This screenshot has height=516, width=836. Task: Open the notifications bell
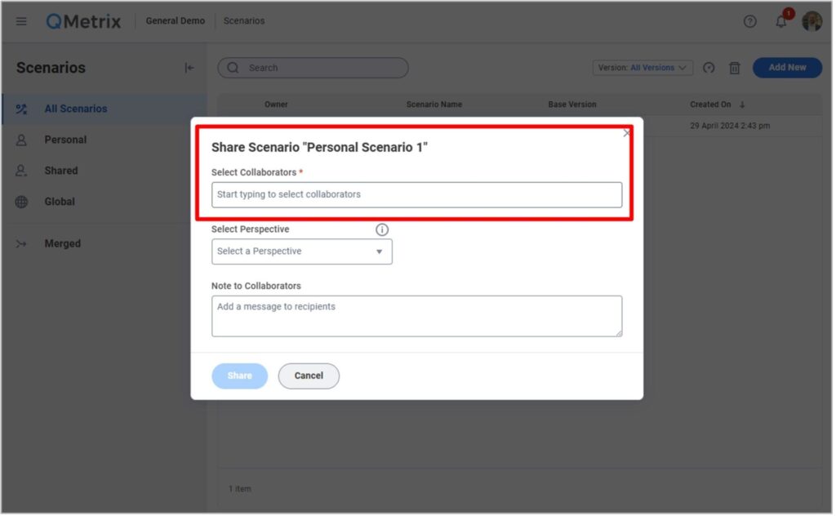click(781, 21)
